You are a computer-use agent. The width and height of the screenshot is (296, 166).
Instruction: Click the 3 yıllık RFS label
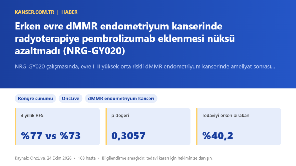pyautogui.click(x=32, y=116)
